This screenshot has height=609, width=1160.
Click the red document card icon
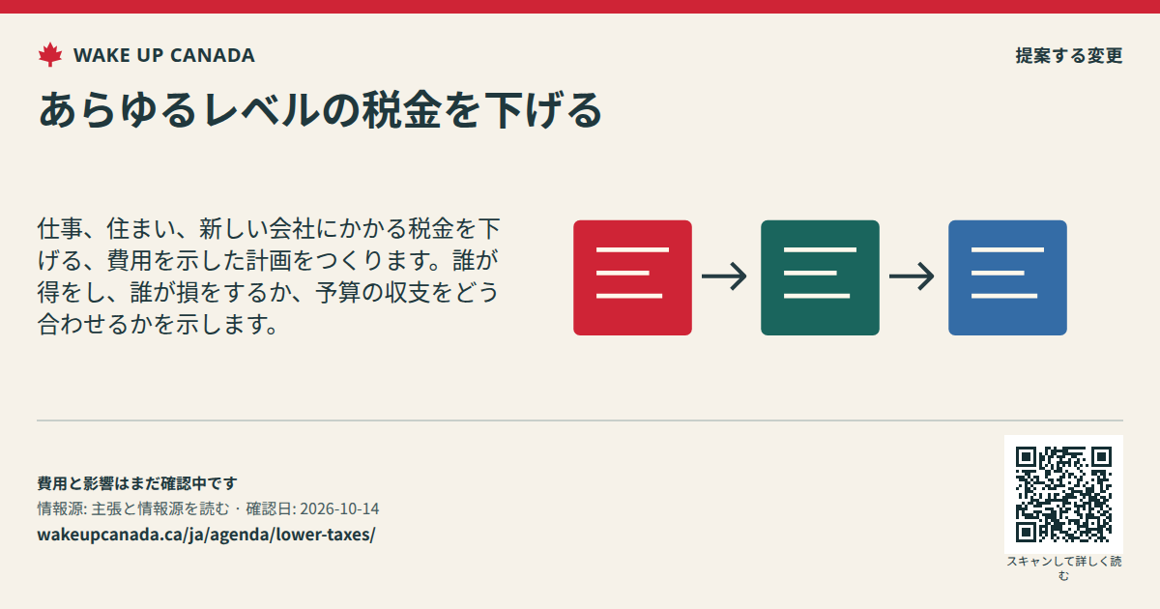pos(632,277)
